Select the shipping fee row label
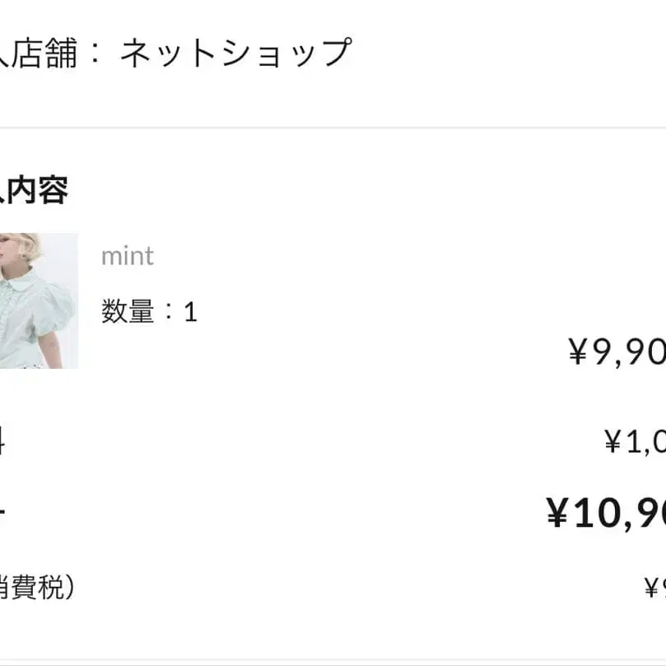The image size is (666, 666). [x=2, y=442]
